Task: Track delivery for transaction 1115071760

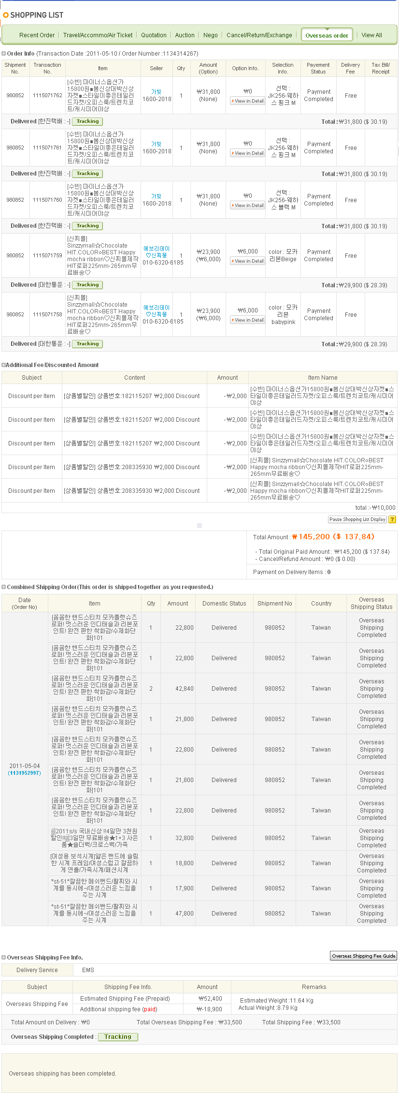Action: click(x=87, y=226)
